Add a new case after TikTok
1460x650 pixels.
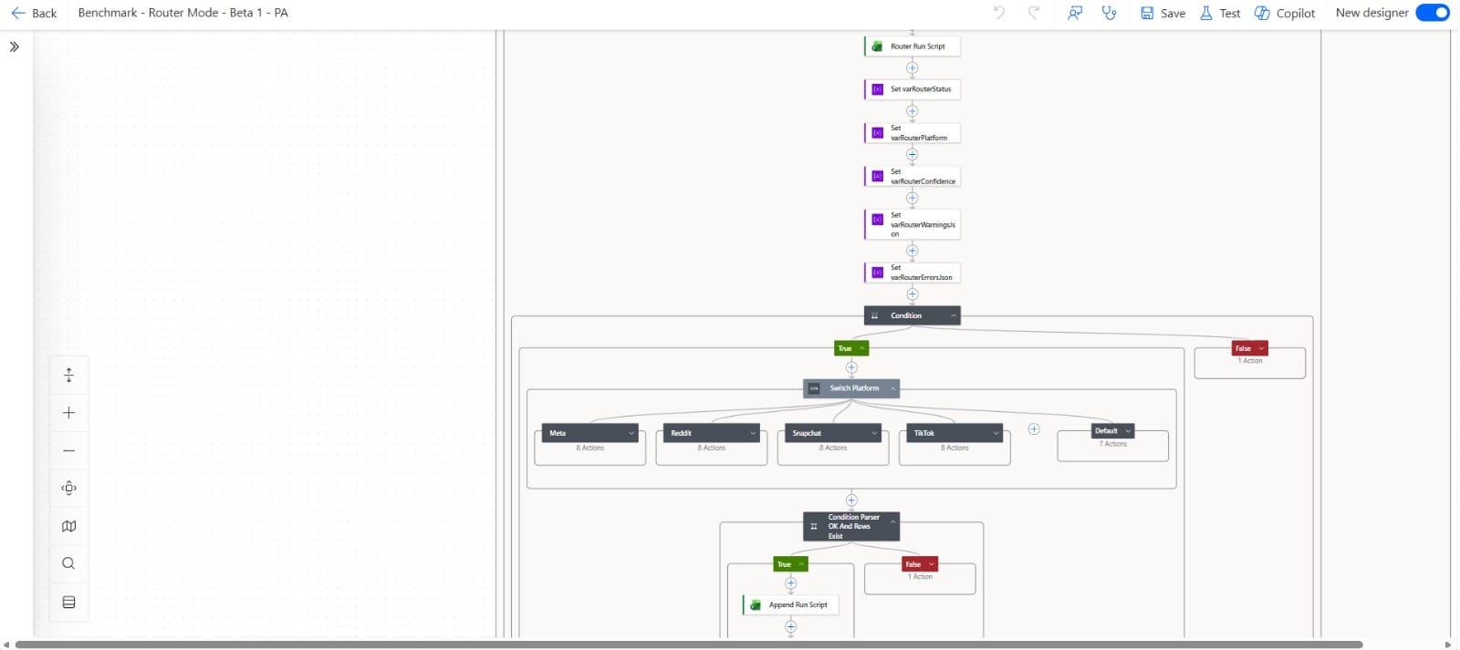(x=1034, y=429)
